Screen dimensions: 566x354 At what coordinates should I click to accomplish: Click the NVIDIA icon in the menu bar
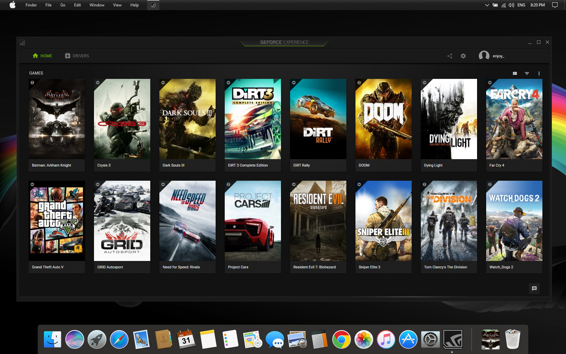tap(153, 5)
